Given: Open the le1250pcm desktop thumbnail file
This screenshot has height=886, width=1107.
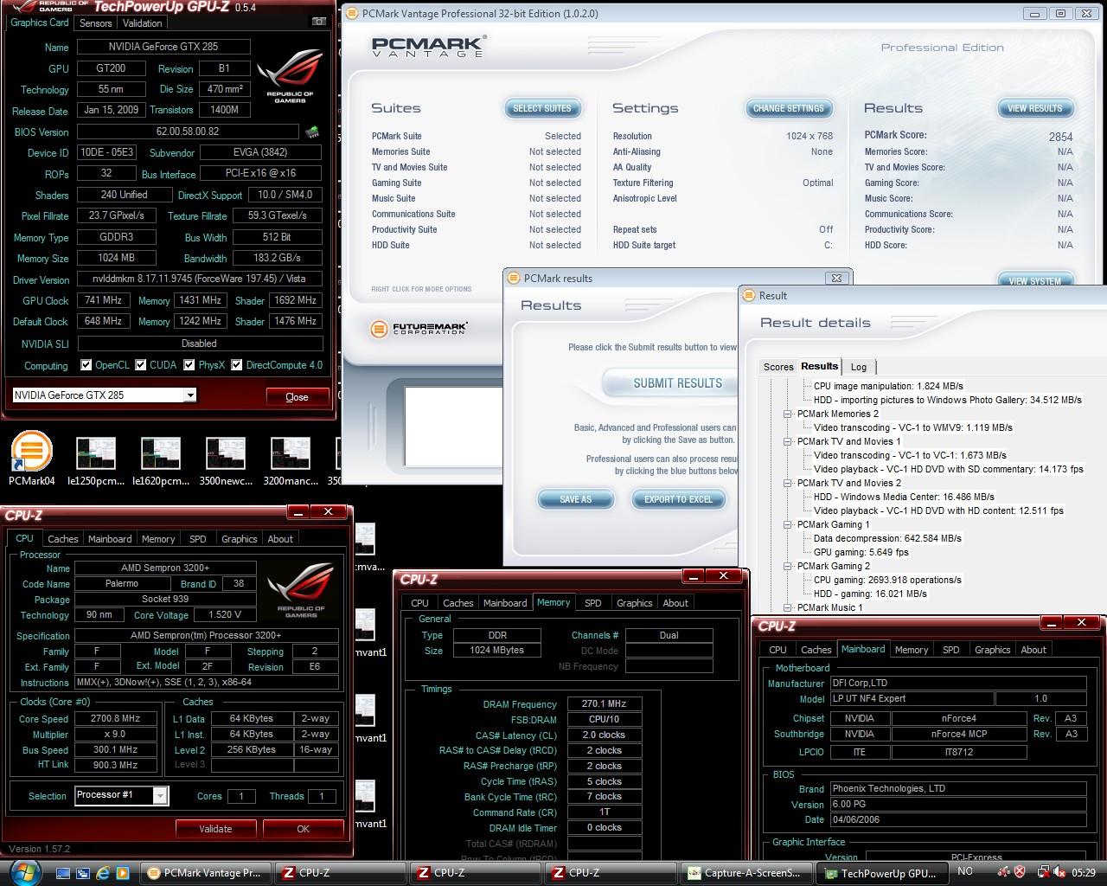Looking at the screenshot, I should pyautogui.click(x=95, y=459).
